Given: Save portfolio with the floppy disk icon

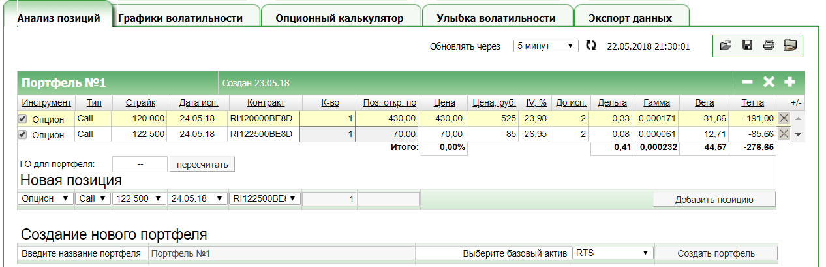Looking at the screenshot, I should 747,46.
